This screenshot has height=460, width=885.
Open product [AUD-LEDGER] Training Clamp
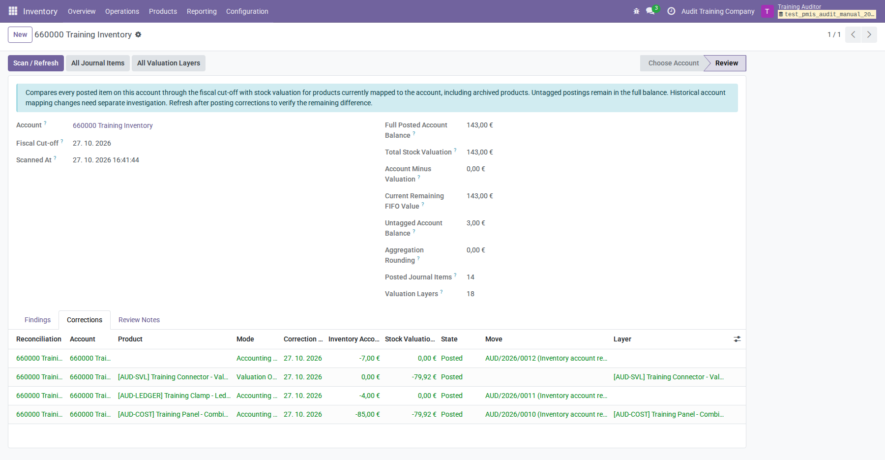click(x=174, y=396)
